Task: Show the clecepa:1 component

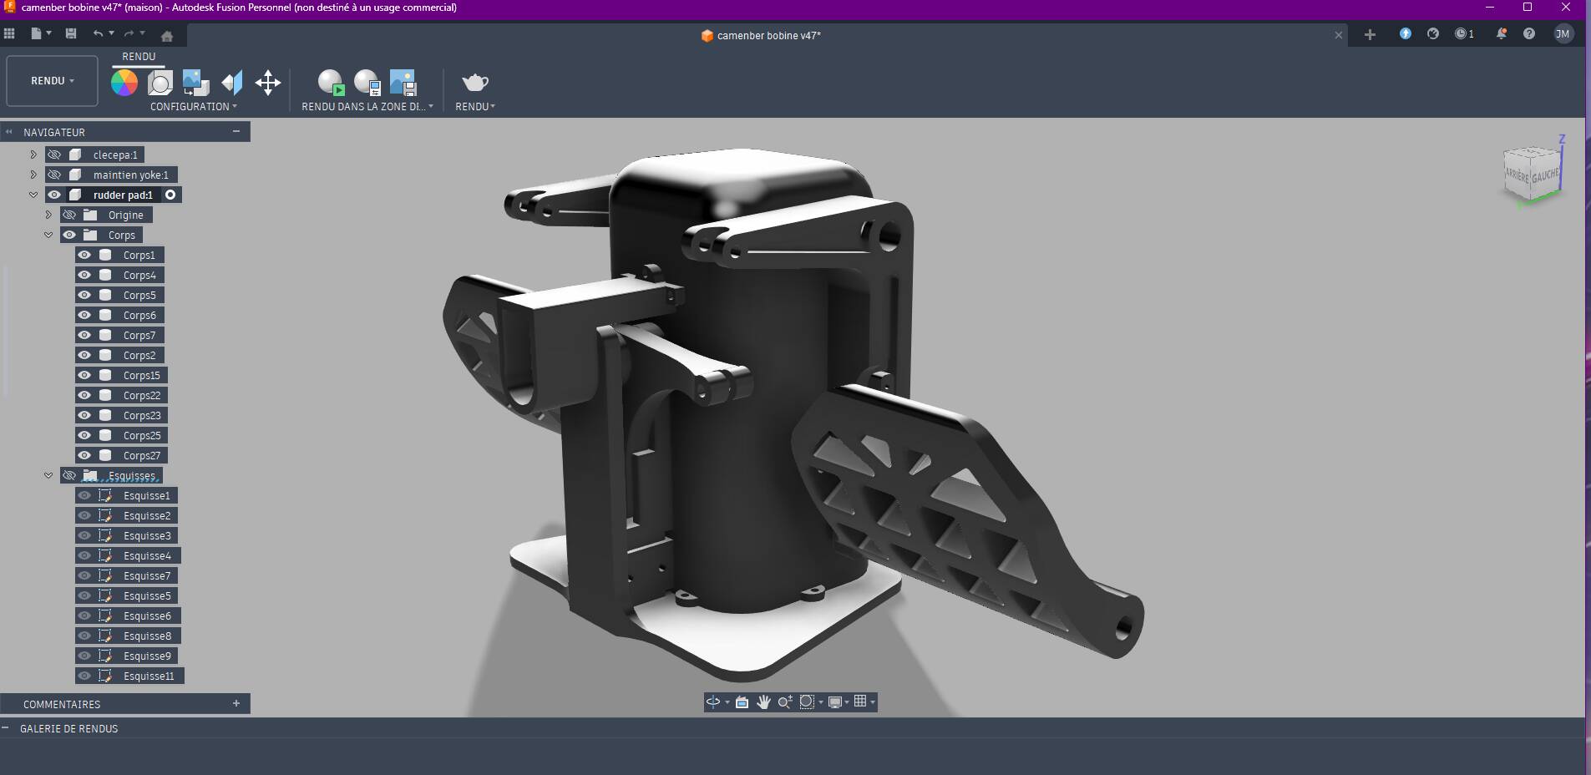Action: tap(54, 154)
